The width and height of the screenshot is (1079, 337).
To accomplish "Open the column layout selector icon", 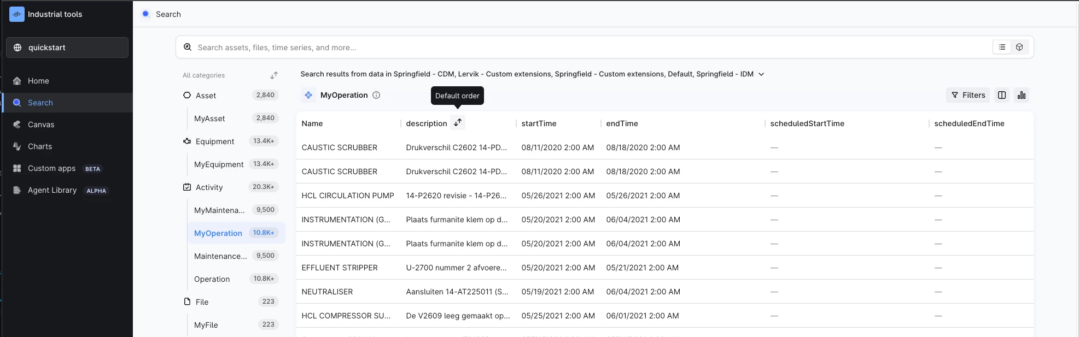I will (x=1002, y=95).
